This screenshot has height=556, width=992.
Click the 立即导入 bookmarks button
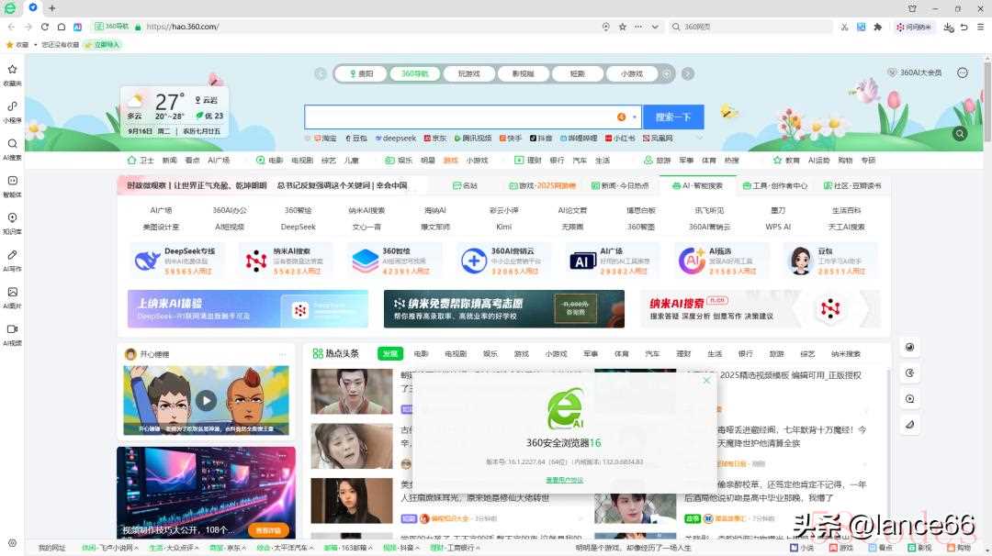click(103, 45)
